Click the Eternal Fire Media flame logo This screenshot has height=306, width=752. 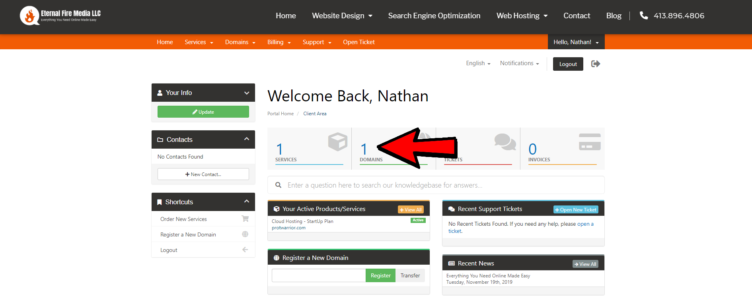click(x=30, y=16)
